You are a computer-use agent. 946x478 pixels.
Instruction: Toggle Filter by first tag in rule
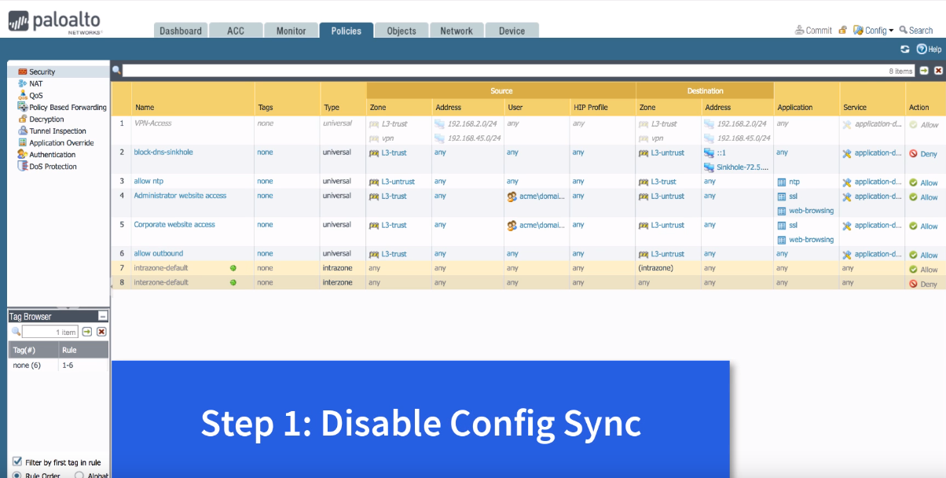point(17,462)
